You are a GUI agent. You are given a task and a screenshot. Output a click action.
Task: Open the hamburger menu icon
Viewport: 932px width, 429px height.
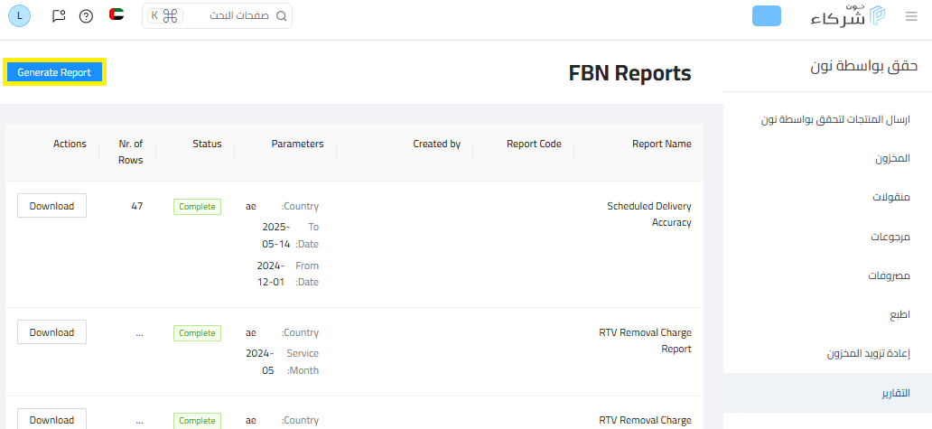[911, 16]
